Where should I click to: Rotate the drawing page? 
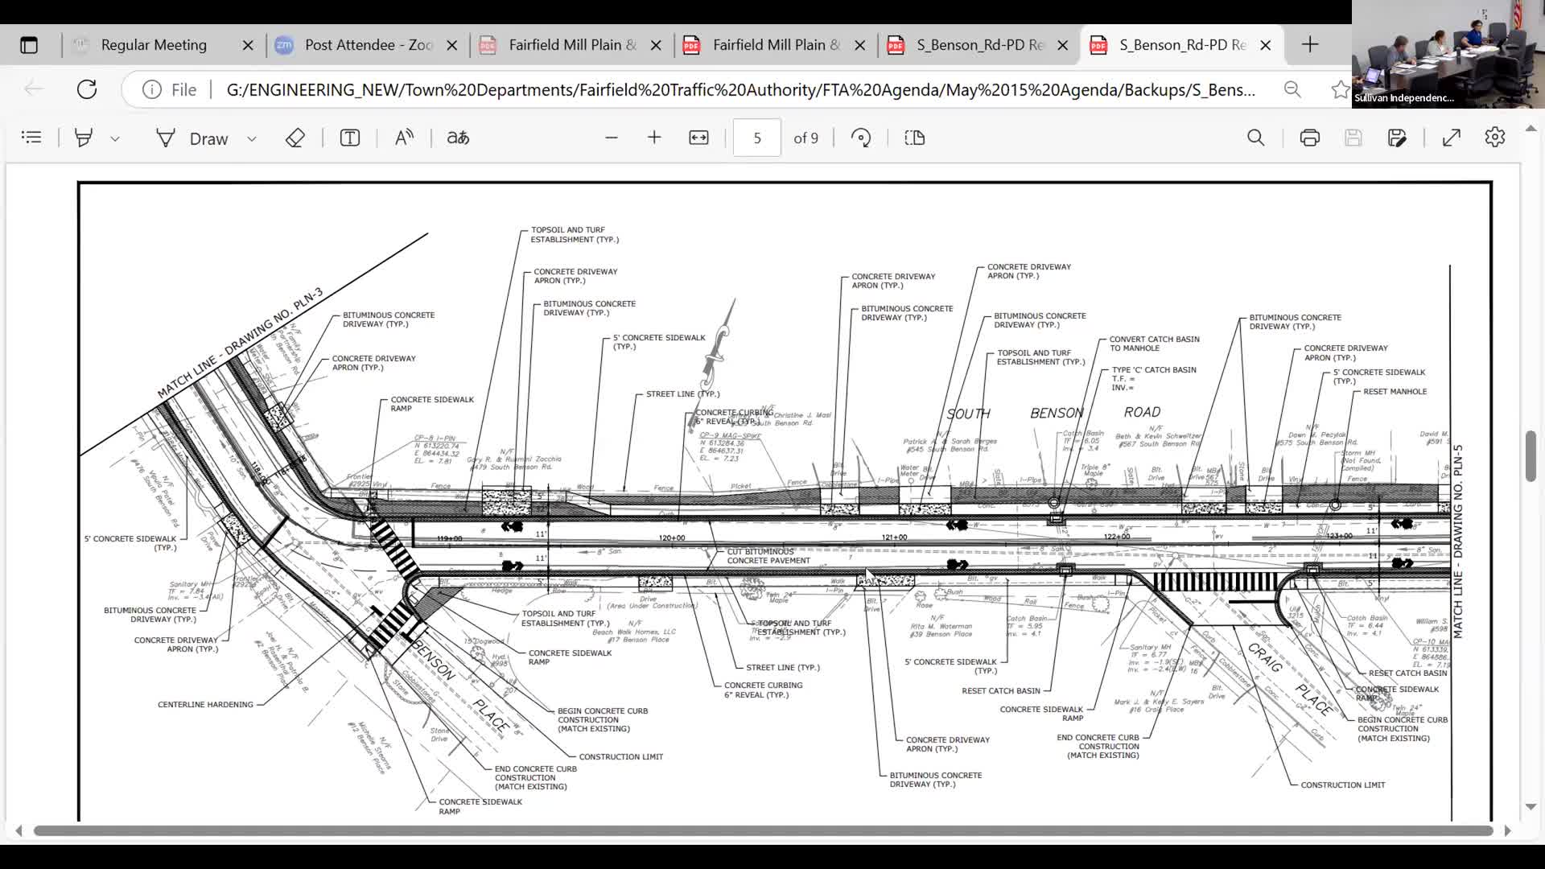click(861, 138)
